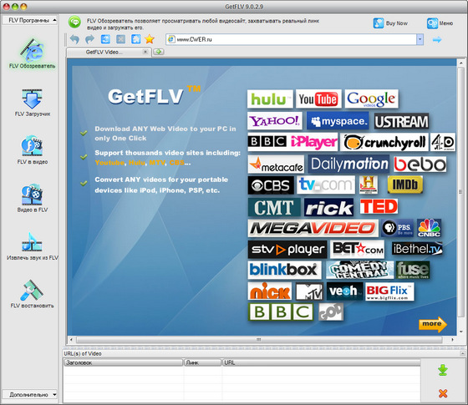Click the red X delete icon
The width and height of the screenshot is (468, 405).
pyautogui.click(x=443, y=393)
